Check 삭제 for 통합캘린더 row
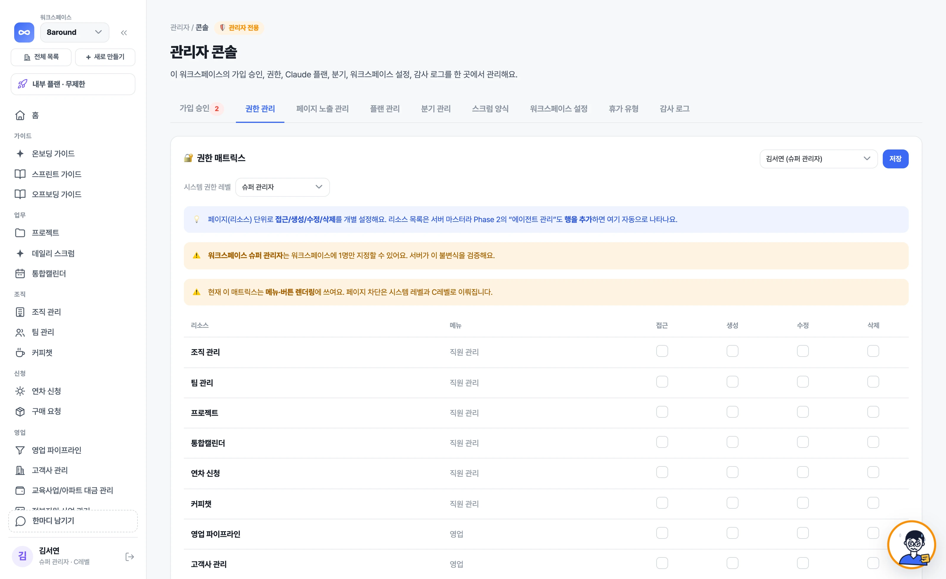 click(x=873, y=442)
